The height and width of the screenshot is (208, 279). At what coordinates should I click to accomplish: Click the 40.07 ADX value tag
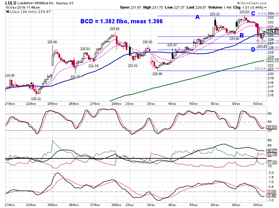tap(271, 150)
